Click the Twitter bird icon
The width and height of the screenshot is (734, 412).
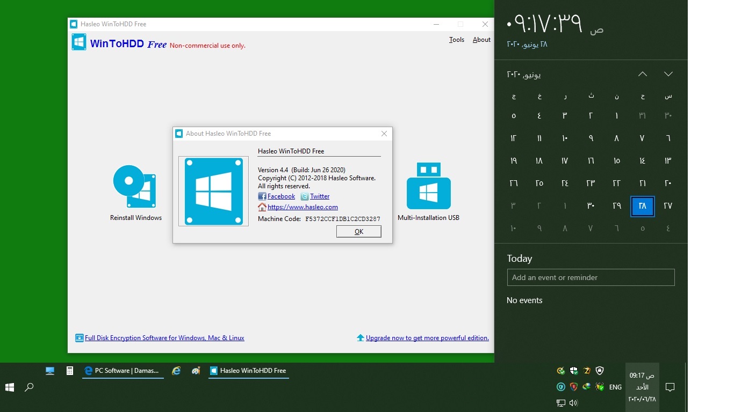(305, 196)
